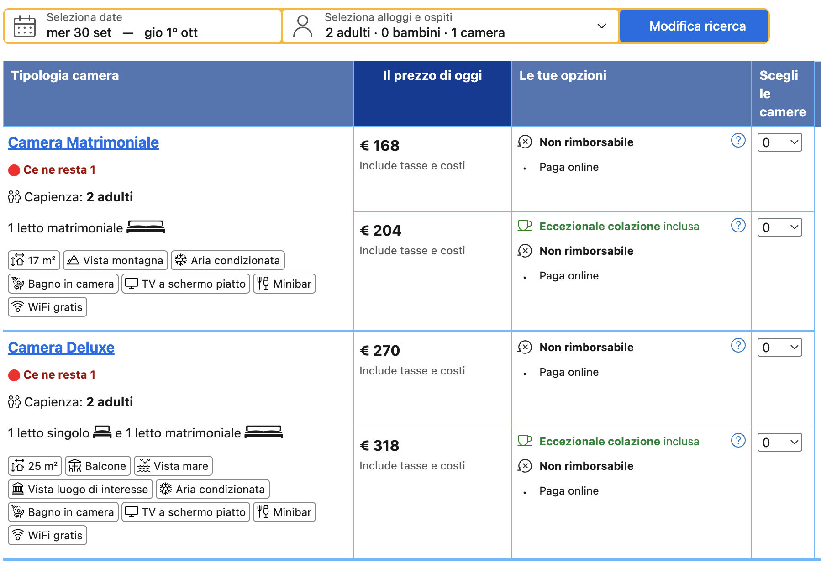Open room quantity dropdown for €318
This screenshot has height=569, width=821.
[779, 443]
